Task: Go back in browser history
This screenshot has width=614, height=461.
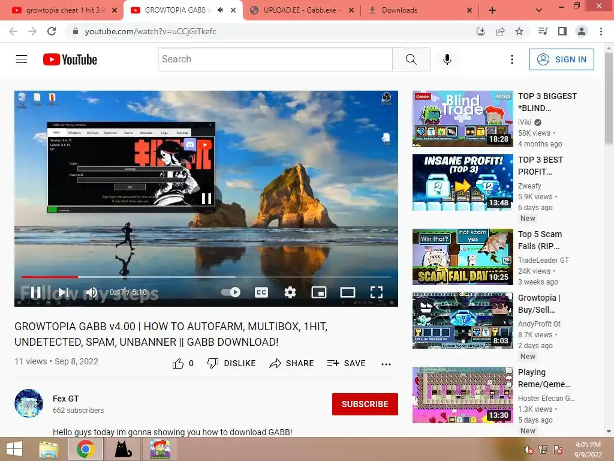Action: coord(13,31)
